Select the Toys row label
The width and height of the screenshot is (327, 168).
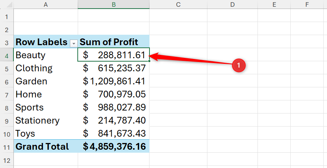[x=46, y=133]
